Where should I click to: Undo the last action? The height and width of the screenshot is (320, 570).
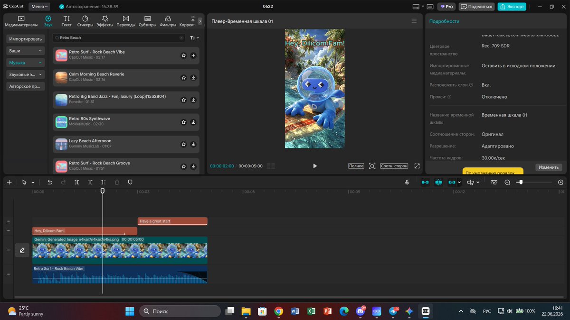pos(50,182)
